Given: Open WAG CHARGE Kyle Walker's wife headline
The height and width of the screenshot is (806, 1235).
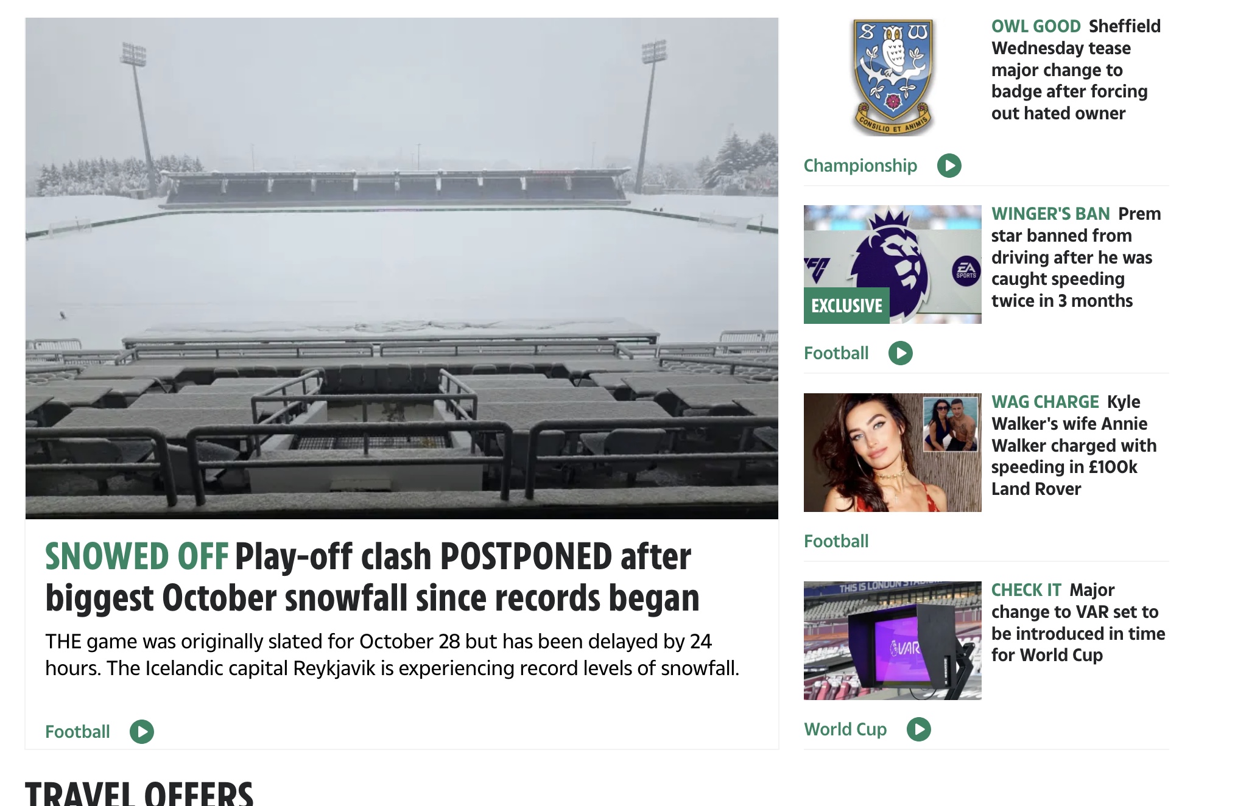Looking at the screenshot, I should 1074,445.
